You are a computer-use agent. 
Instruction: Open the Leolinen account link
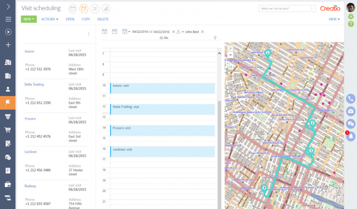pyautogui.click(x=31, y=152)
